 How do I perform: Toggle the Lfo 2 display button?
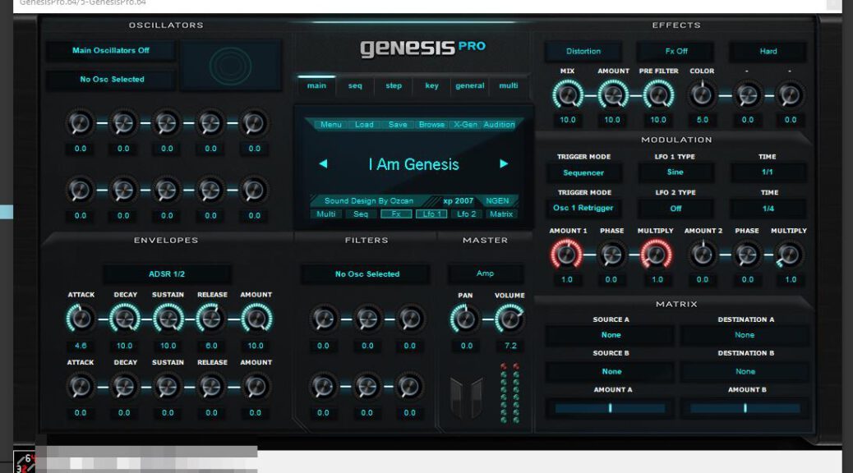click(x=466, y=214)
